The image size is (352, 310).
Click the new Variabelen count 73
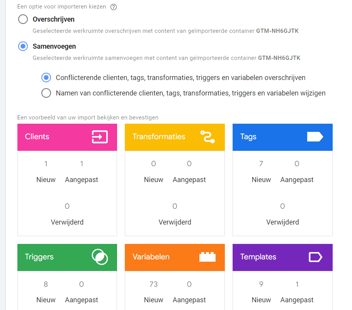pyautogui.click(x=153, y=284)
